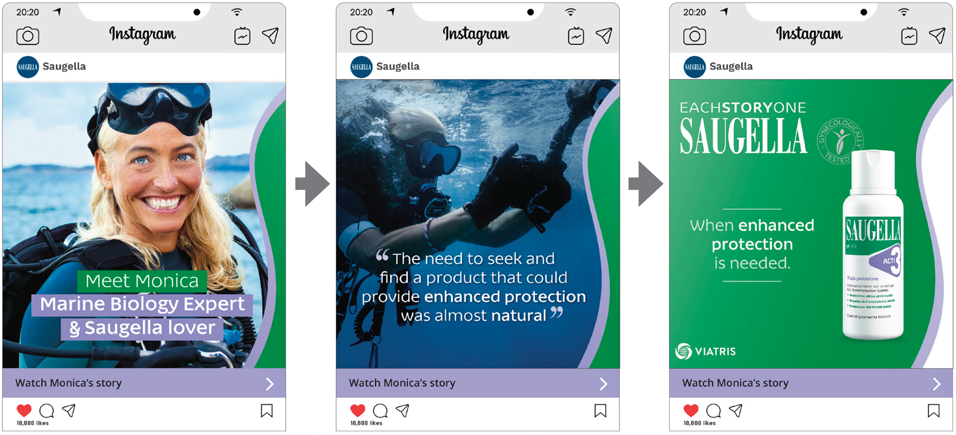Viewport: 956px width, 435px height.
Task: Unlike the Meet Monica post with the red heart
Action: pyautogui.click(x=24, y=411)
